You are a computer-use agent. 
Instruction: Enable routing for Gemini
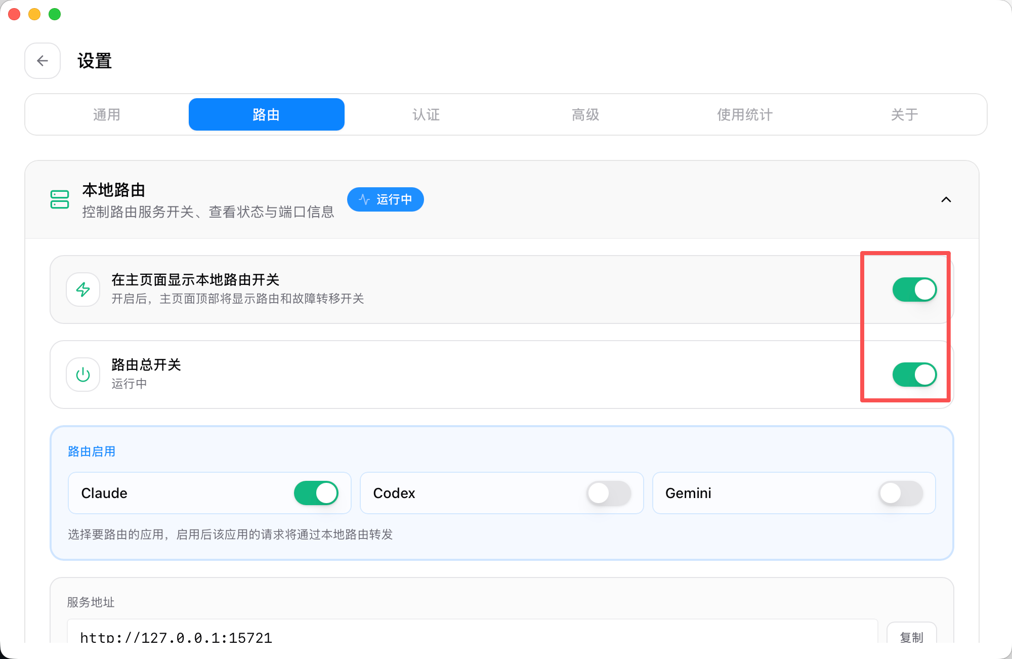click(901, 493)
